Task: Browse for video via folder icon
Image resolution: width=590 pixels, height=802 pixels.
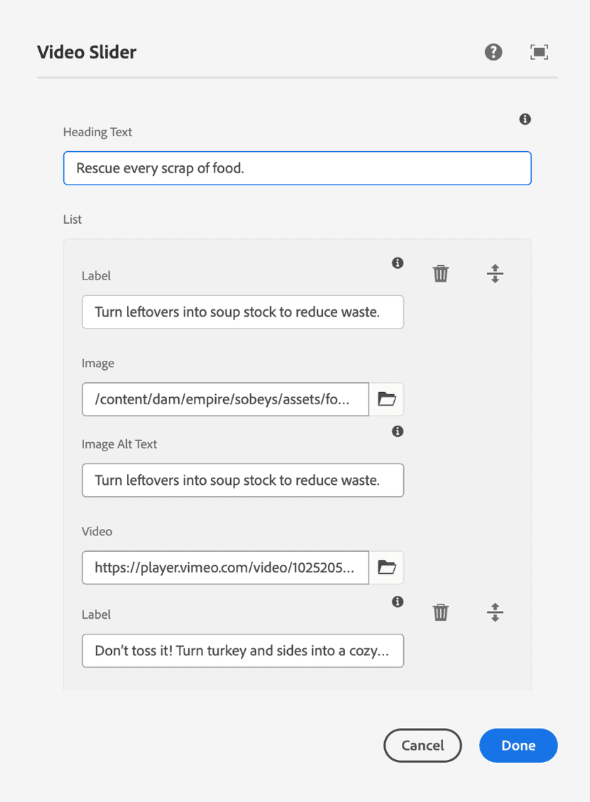Action: 386,567
